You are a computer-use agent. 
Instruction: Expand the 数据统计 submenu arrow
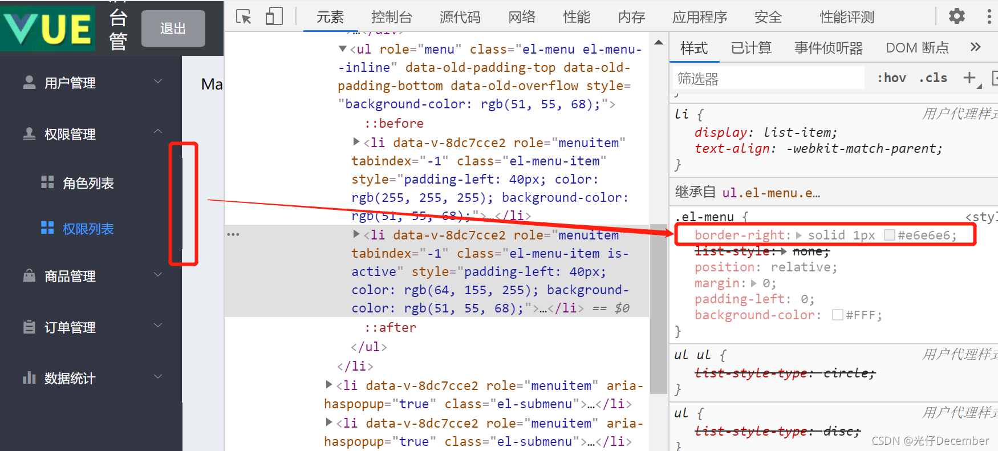158,376
